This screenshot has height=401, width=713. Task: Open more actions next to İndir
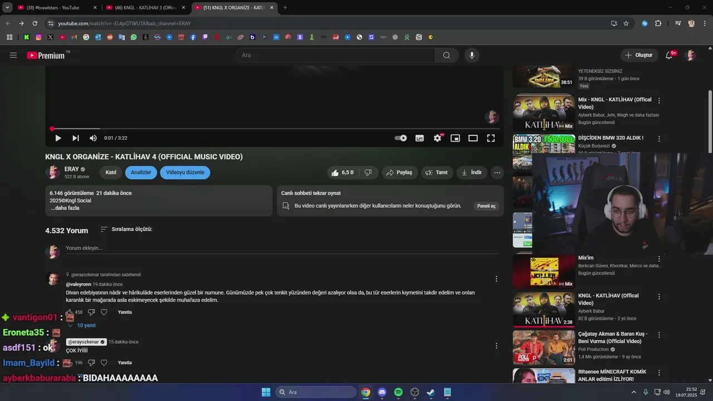[x=497, y=173]
